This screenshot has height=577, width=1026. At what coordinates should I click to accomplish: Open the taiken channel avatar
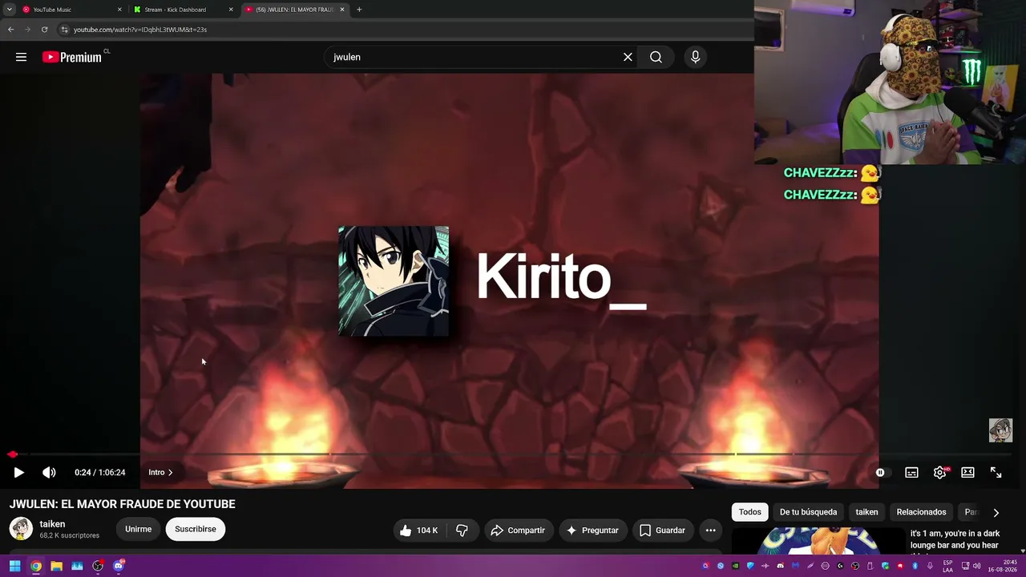coord(21,529)
